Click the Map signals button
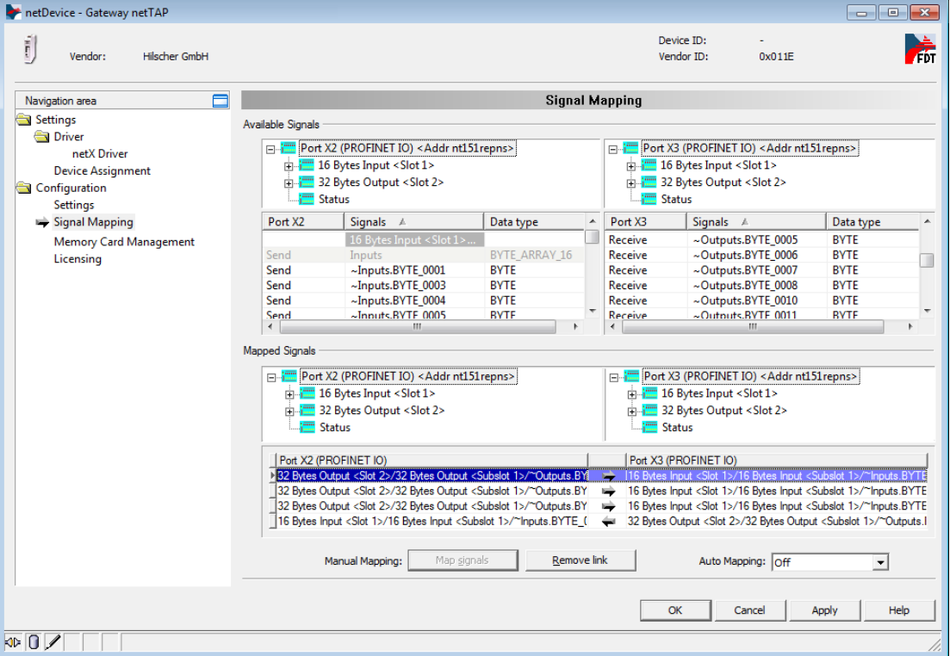950x656 pixels. (463, 560)
